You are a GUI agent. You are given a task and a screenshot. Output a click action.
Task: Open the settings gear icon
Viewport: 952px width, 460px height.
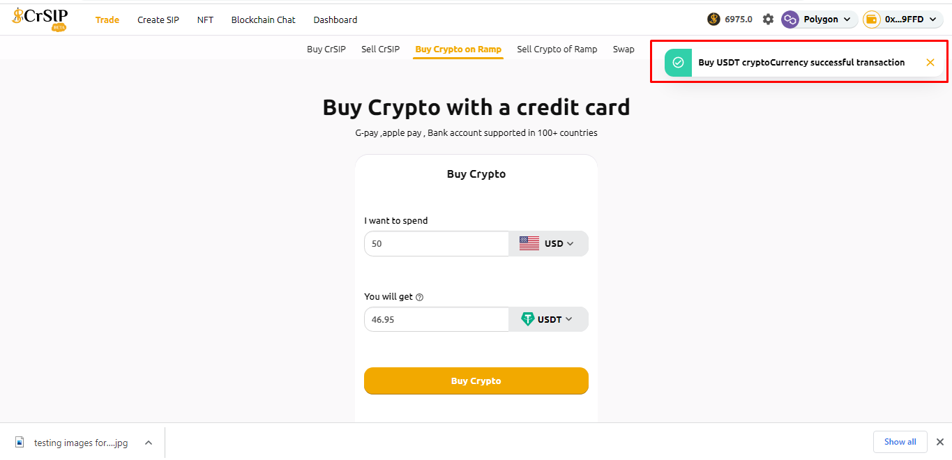[768, 20]
